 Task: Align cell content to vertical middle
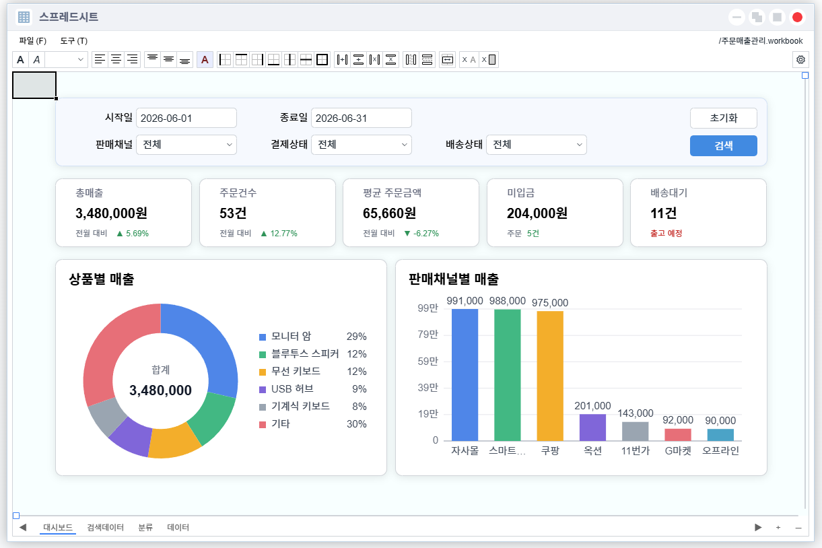(x=169, y=60)
